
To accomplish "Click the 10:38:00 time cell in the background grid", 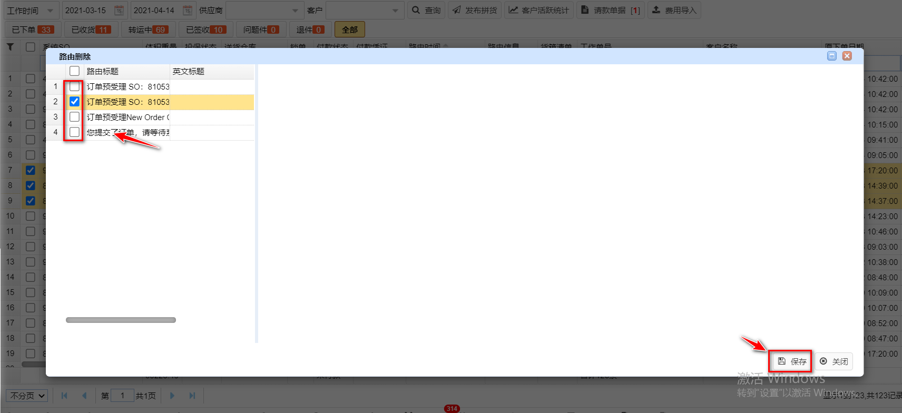I will click(883, 262).
